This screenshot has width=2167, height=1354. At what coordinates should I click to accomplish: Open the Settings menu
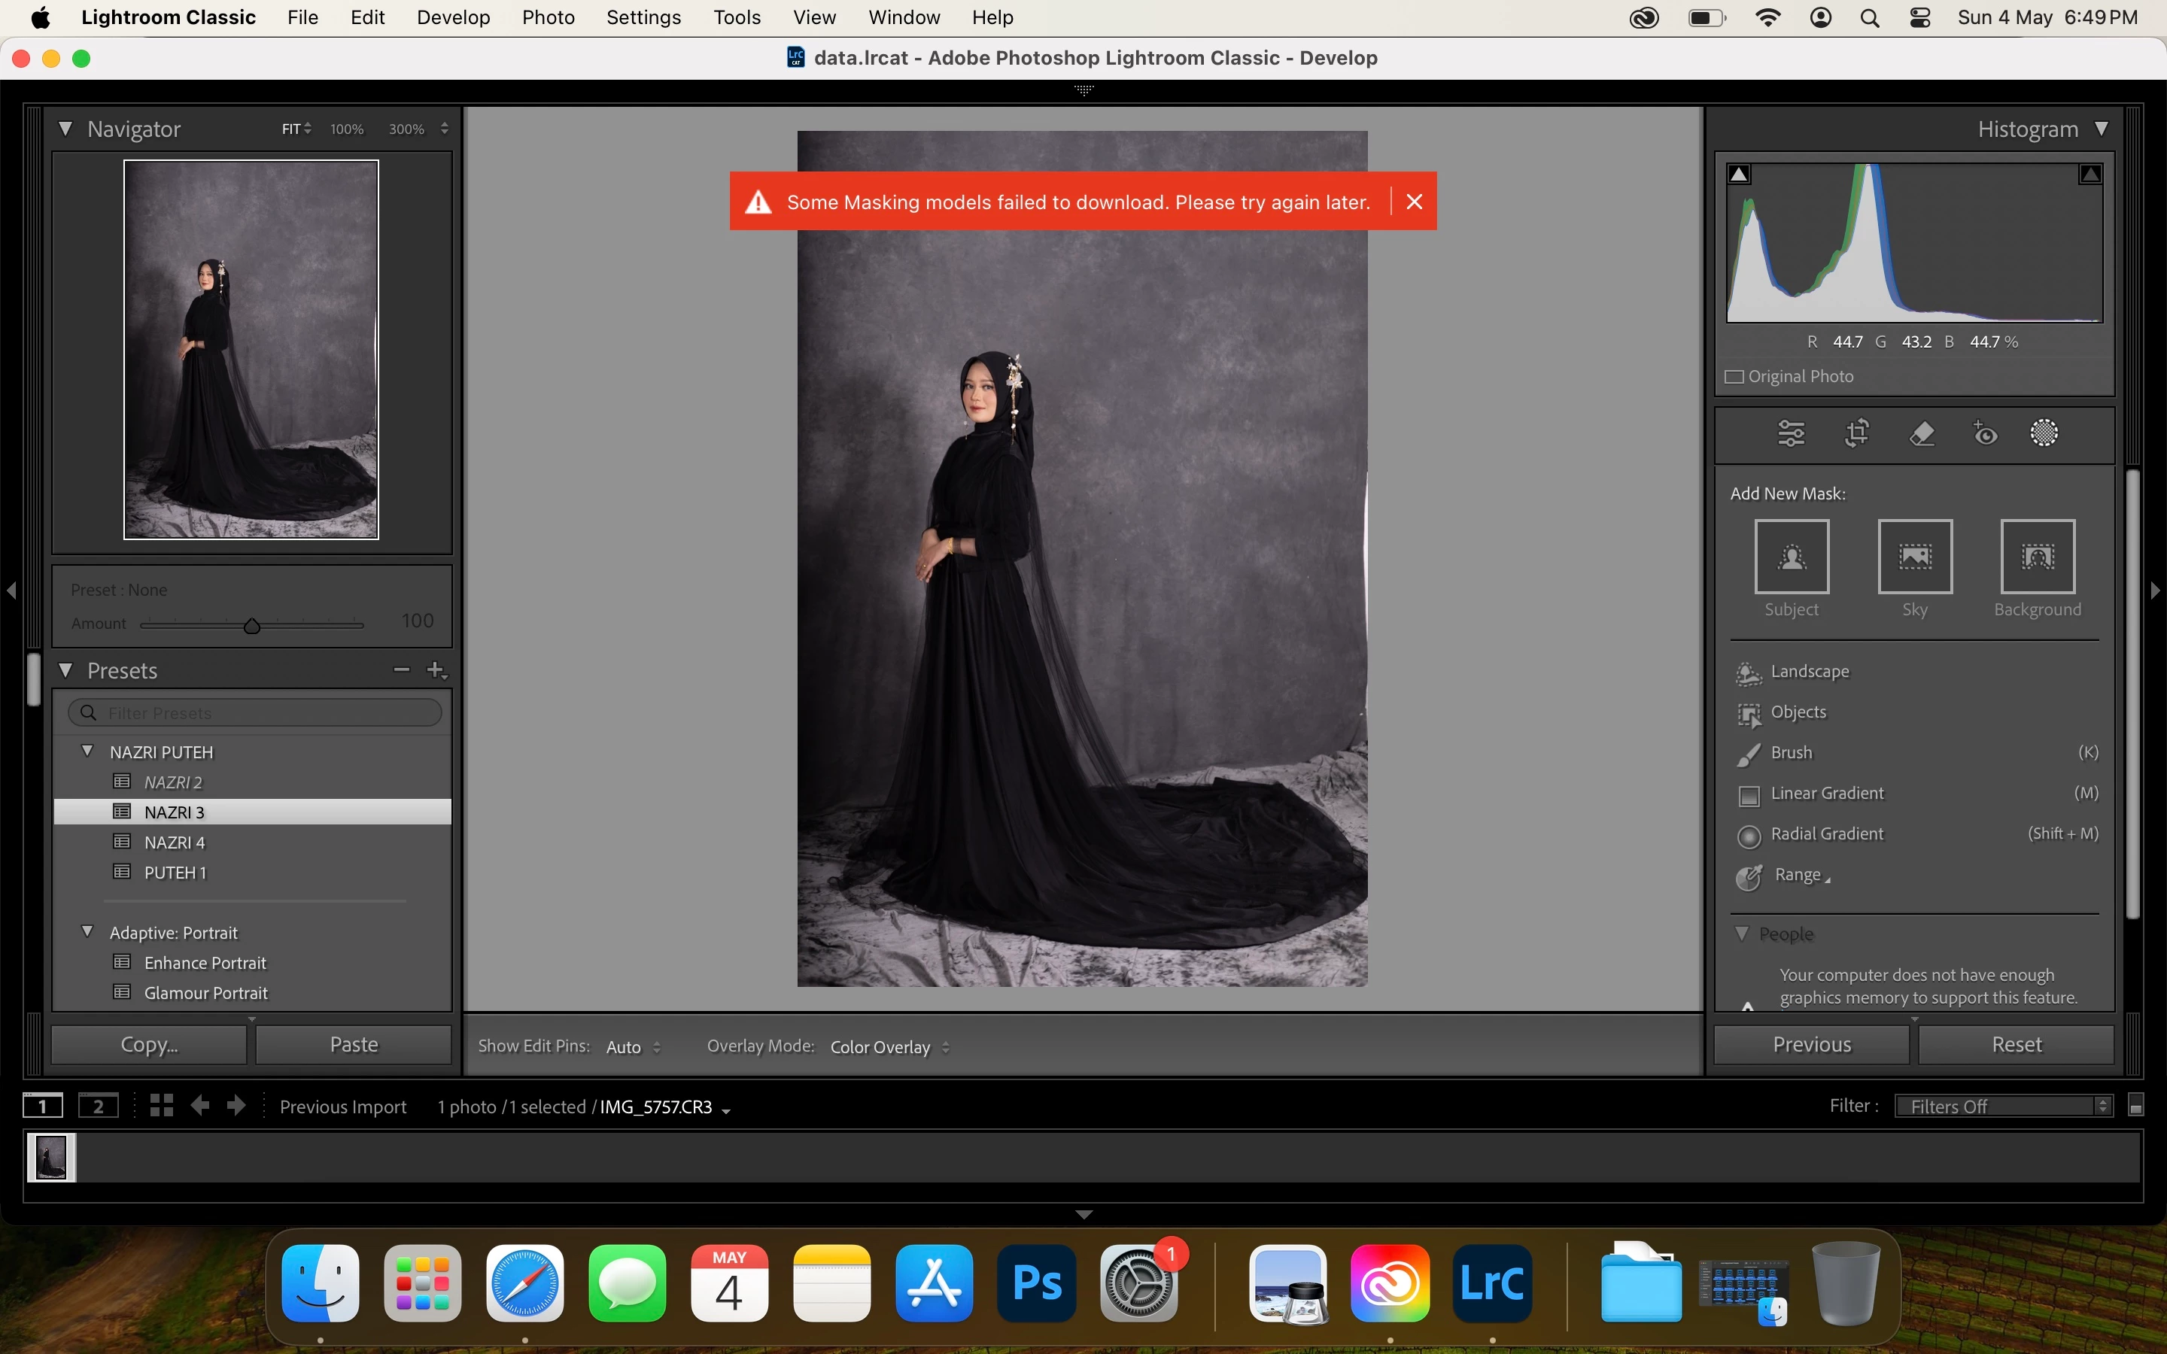(643, 18)
